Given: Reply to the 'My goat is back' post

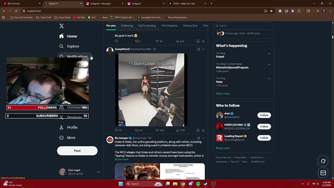Looking at the screenshot, I should pos(116,41).
